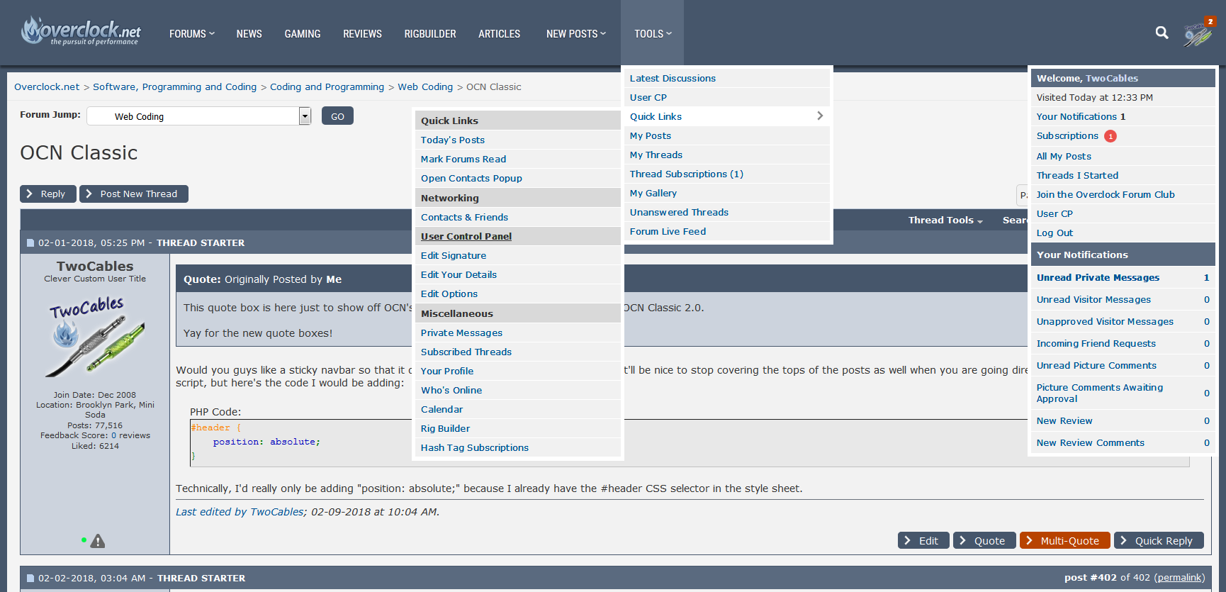Open the NEW POSTS dropdown menu

pos(576,33)
